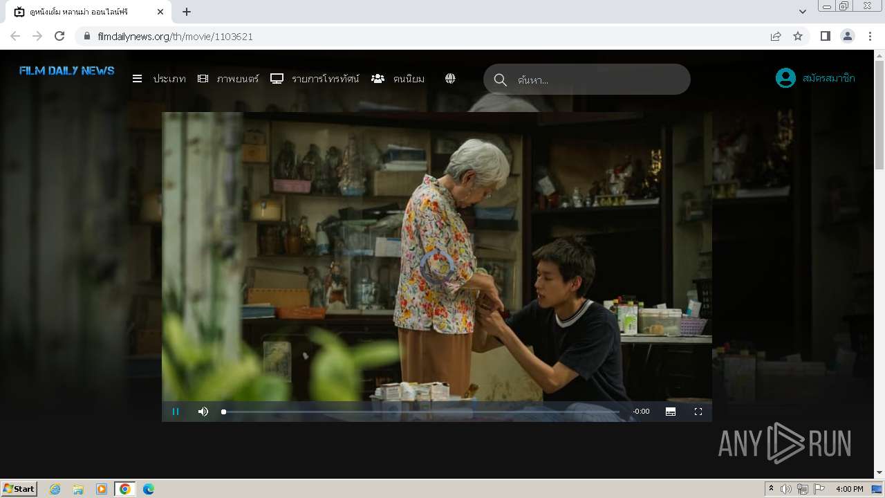Go to Film Daily News homepage logo
The width and height of the screenshot is (885, 498).
pyautogui.click(x=67, y=71)
